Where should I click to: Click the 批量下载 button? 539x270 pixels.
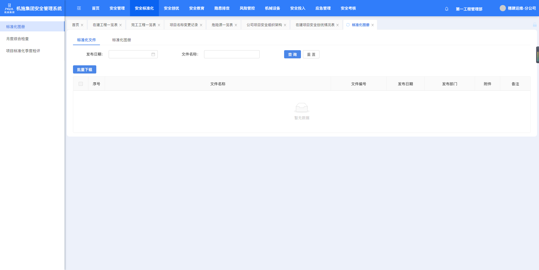point(84,70)
